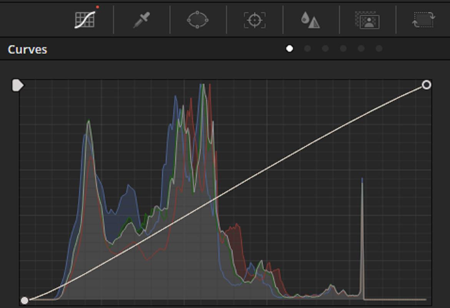Switch to the third curves mode dot
The height and width of the screenshot is (308, 450).
tap(325, 49)
